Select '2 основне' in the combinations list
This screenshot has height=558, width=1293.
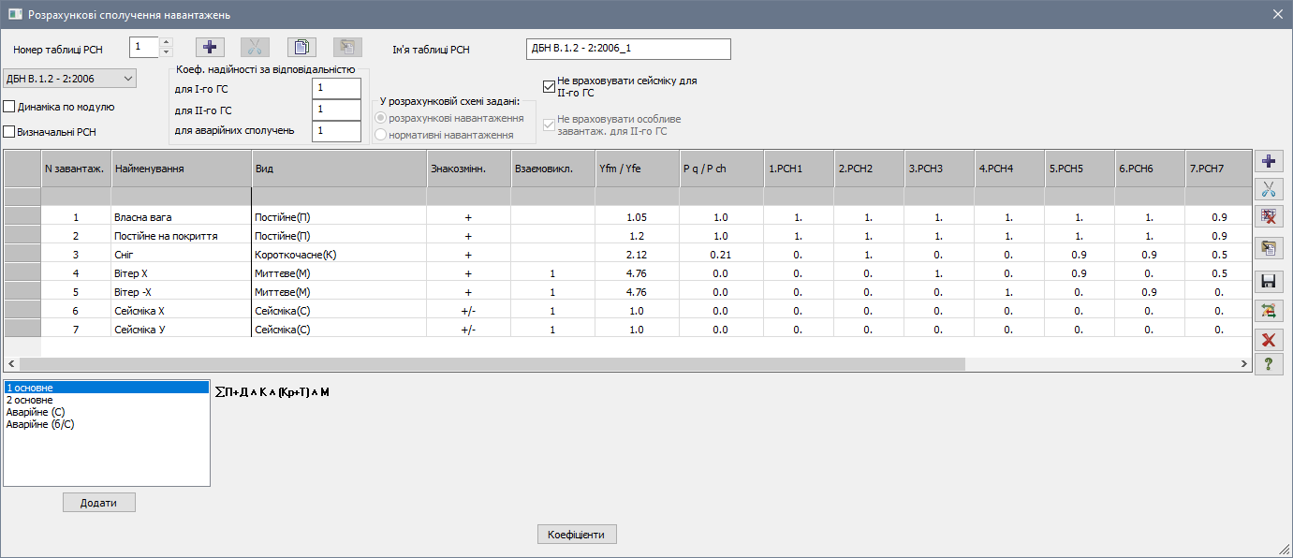coord(29,400)
